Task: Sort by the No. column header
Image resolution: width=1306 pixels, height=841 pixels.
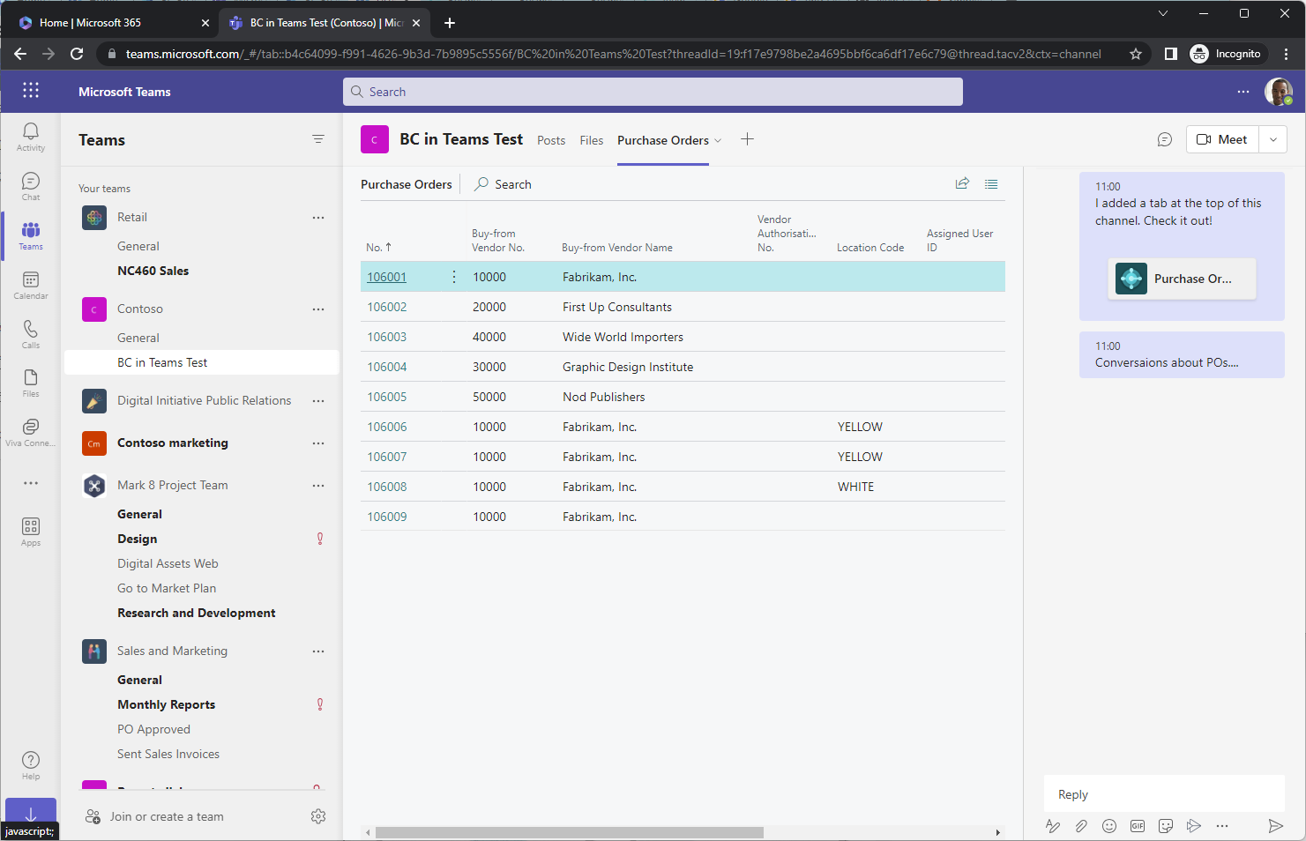Action: point(378,248)
